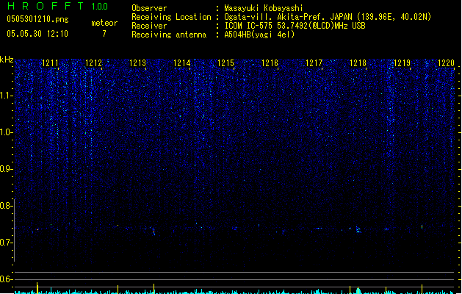Select the Ogata-vill. Akita-Pref. JAPAN location text

point(328,17)
